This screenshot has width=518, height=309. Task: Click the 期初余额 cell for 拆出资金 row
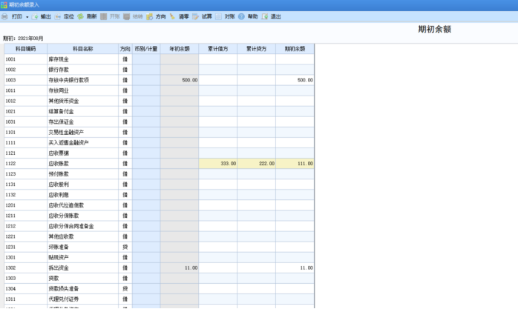click(295, 267)
